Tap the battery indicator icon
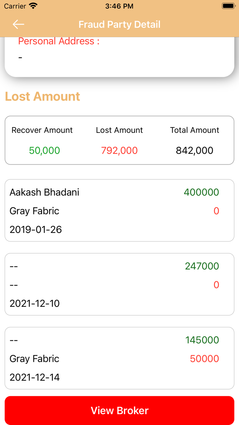Image resolution: width=239 pixels, height=425 pixels. [228, 6]
